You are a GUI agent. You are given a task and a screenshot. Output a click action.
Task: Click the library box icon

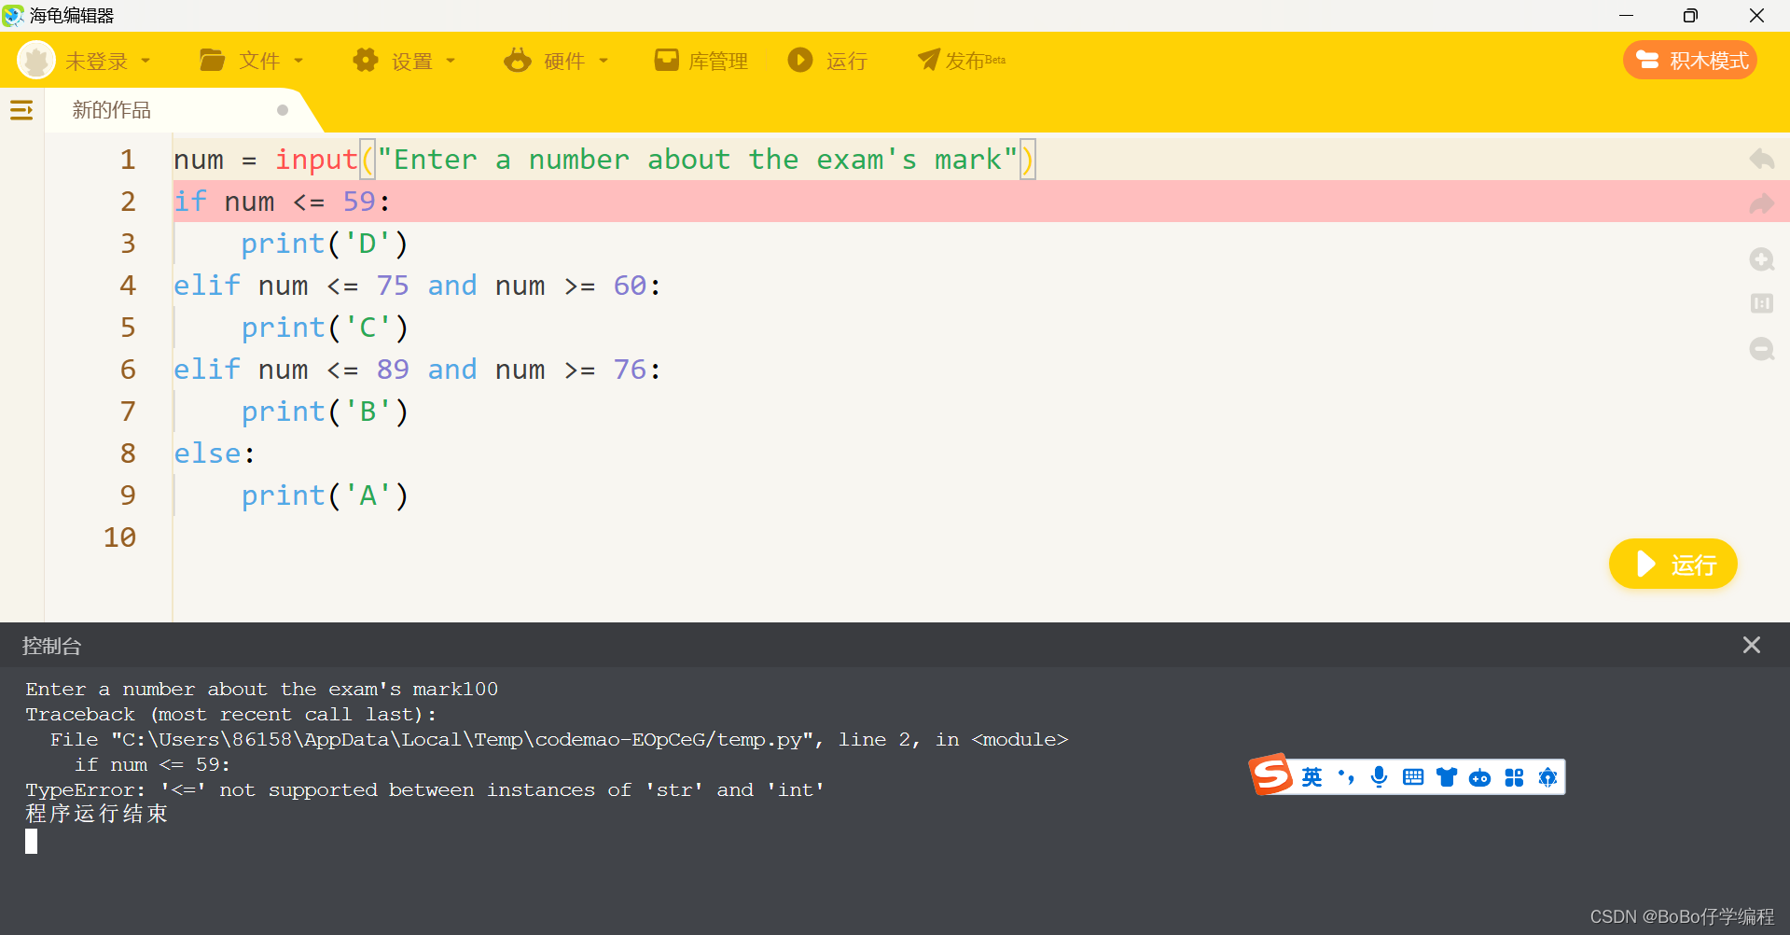tap(666, 61)
